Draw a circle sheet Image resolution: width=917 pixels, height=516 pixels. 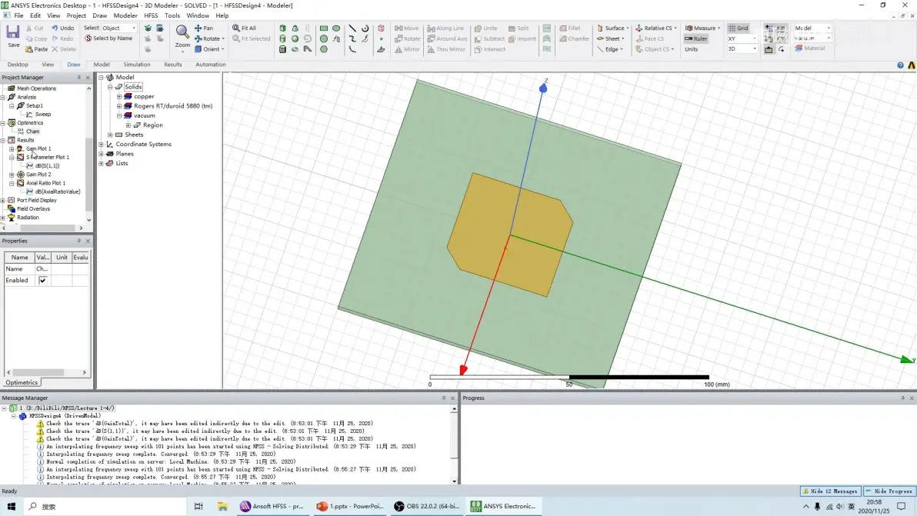[x=323, y=38]
